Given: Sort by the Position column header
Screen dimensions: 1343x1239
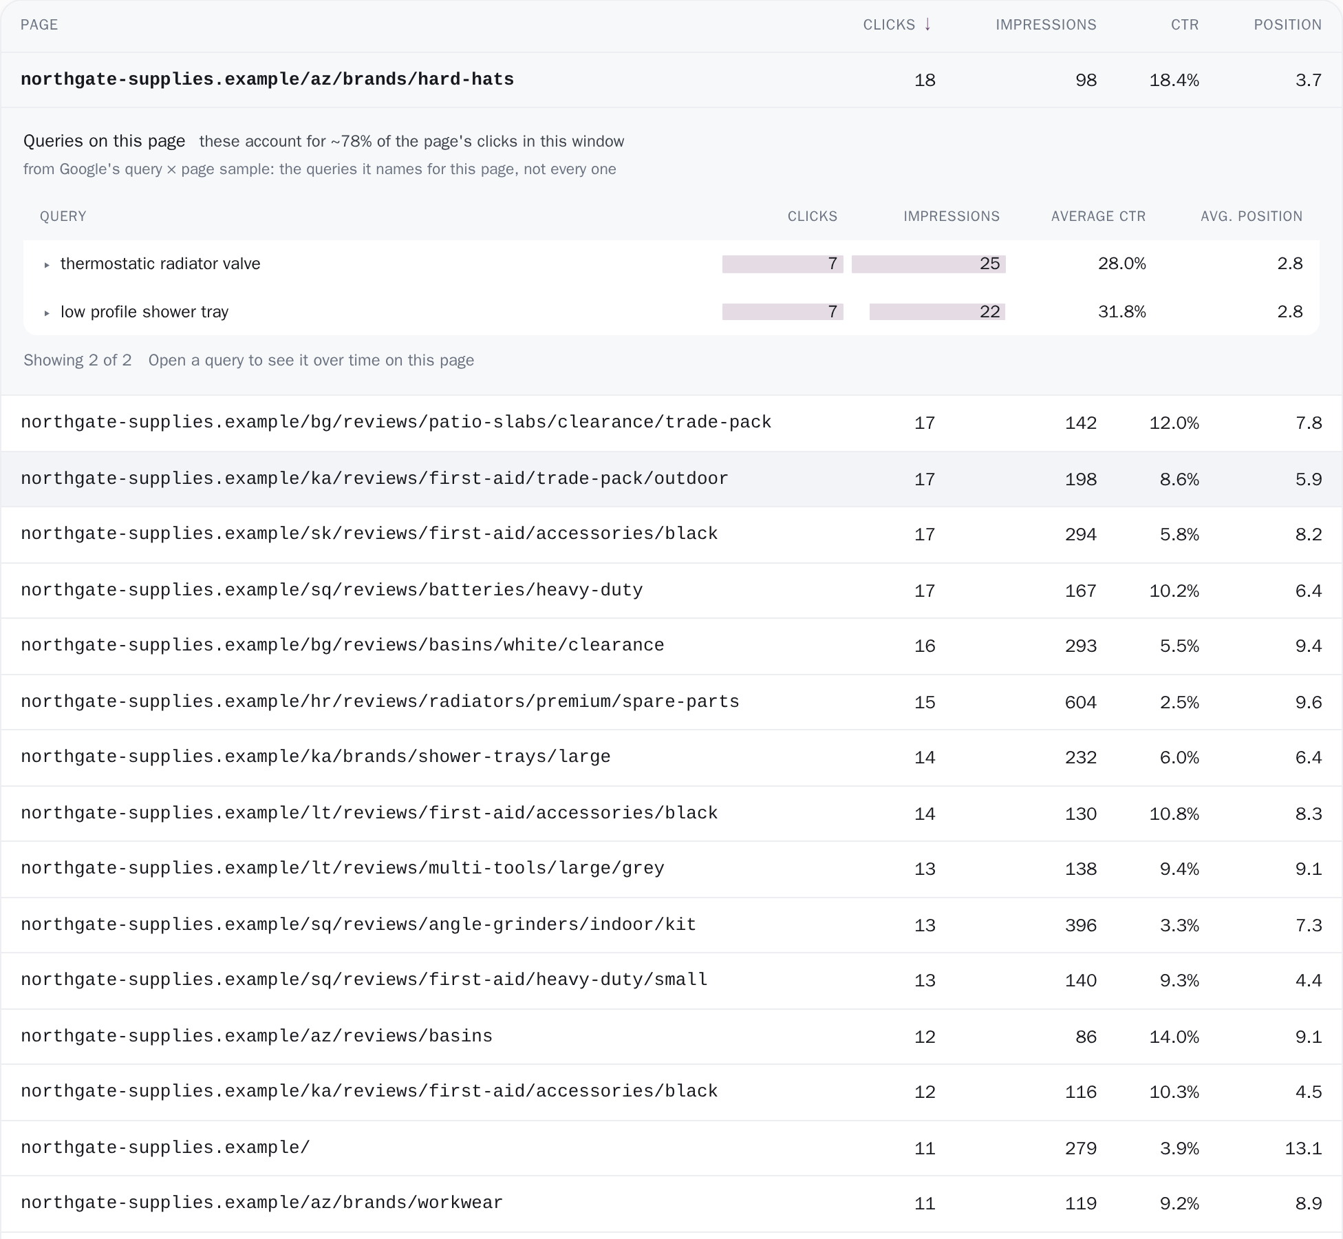Looking at the screenshot, I should tap(1287, 25).
